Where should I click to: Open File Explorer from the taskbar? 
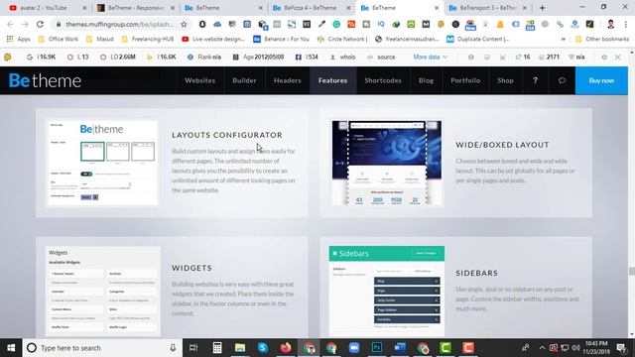pos(240,348)
